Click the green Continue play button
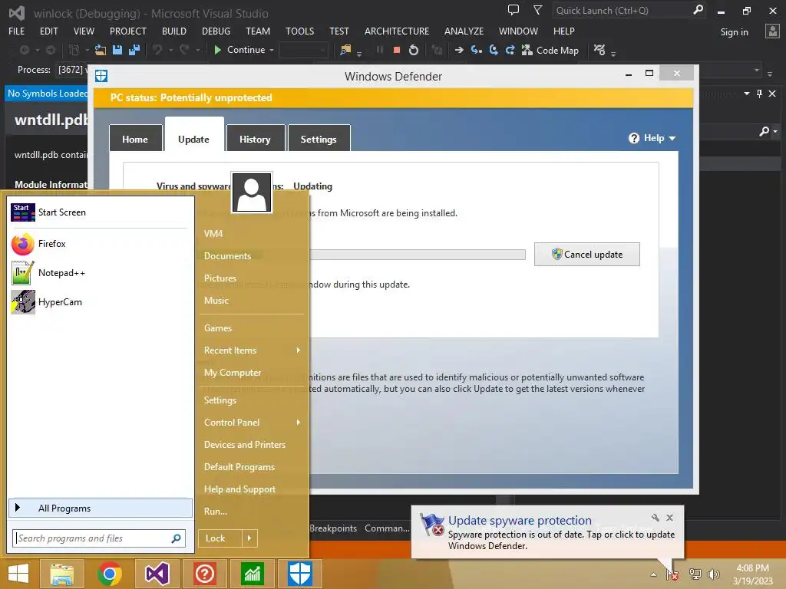The image size is (786, 589). 217,50
